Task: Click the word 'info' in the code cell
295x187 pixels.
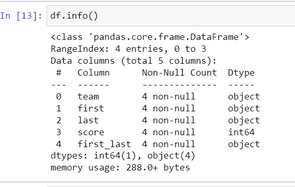Action: (x=77, y=16)
